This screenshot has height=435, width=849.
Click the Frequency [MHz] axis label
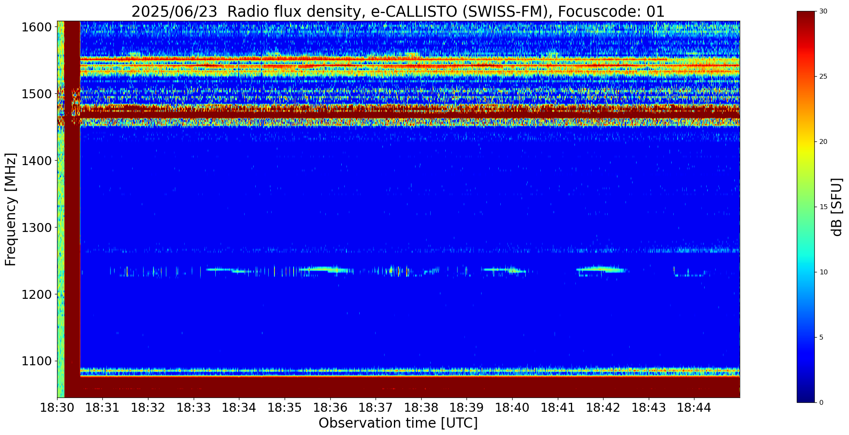tap(11, 209)
